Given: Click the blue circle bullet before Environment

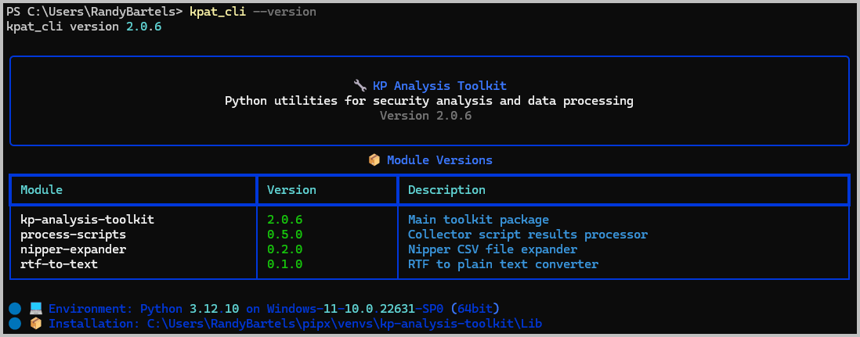Looking at the screenshot, I should [x=16, y=309].
